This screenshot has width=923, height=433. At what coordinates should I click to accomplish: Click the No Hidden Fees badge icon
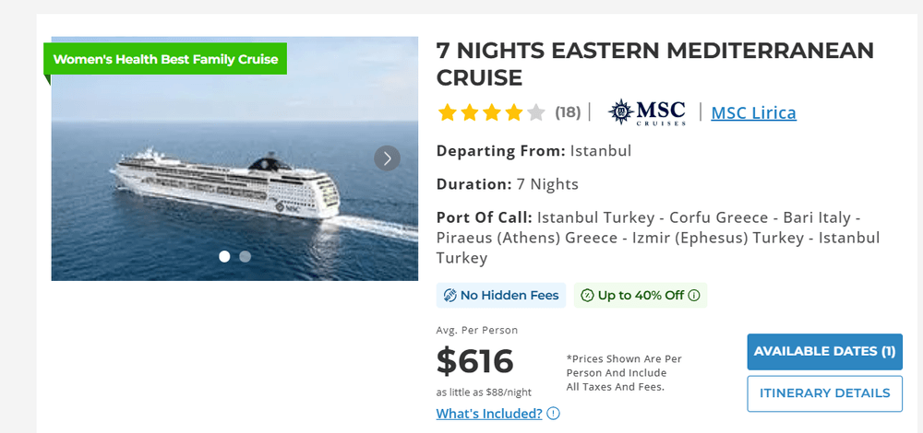pos(450,296)
